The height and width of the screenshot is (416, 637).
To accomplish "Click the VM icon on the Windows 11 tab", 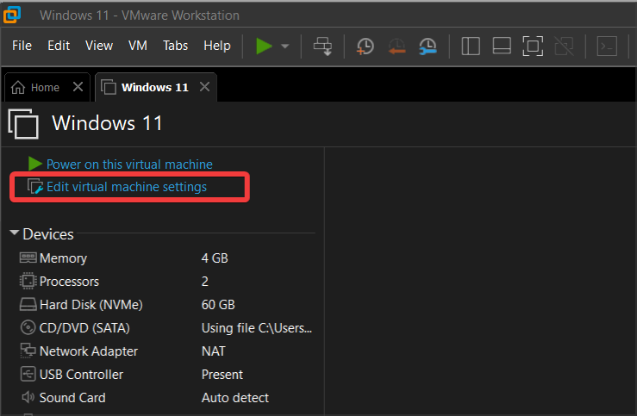I will [109, 87].
